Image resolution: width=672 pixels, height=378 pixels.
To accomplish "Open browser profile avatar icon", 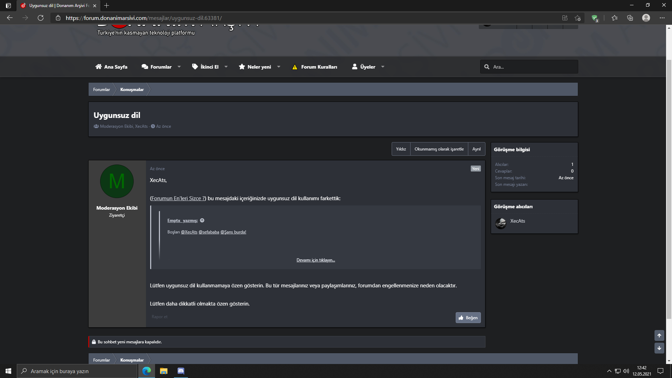I will point(646,17).
